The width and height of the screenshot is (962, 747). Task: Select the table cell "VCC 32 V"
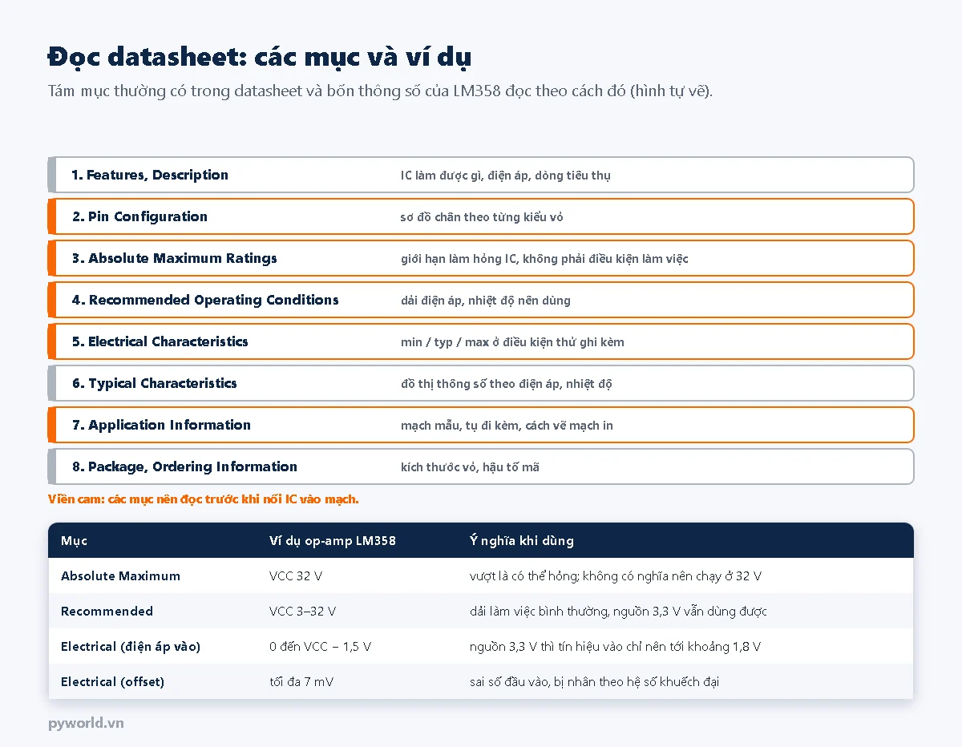click(x=296, y=575)
